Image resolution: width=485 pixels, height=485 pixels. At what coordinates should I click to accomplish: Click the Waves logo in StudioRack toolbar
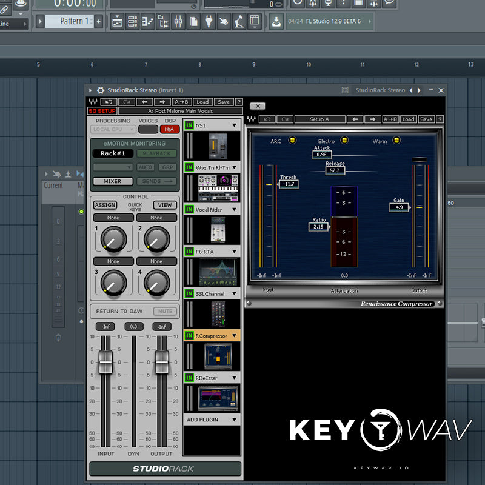[x=93, y=102]
